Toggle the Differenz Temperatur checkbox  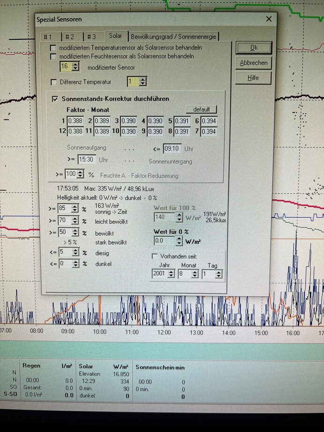pyautogui.click(x=53, y=82)
